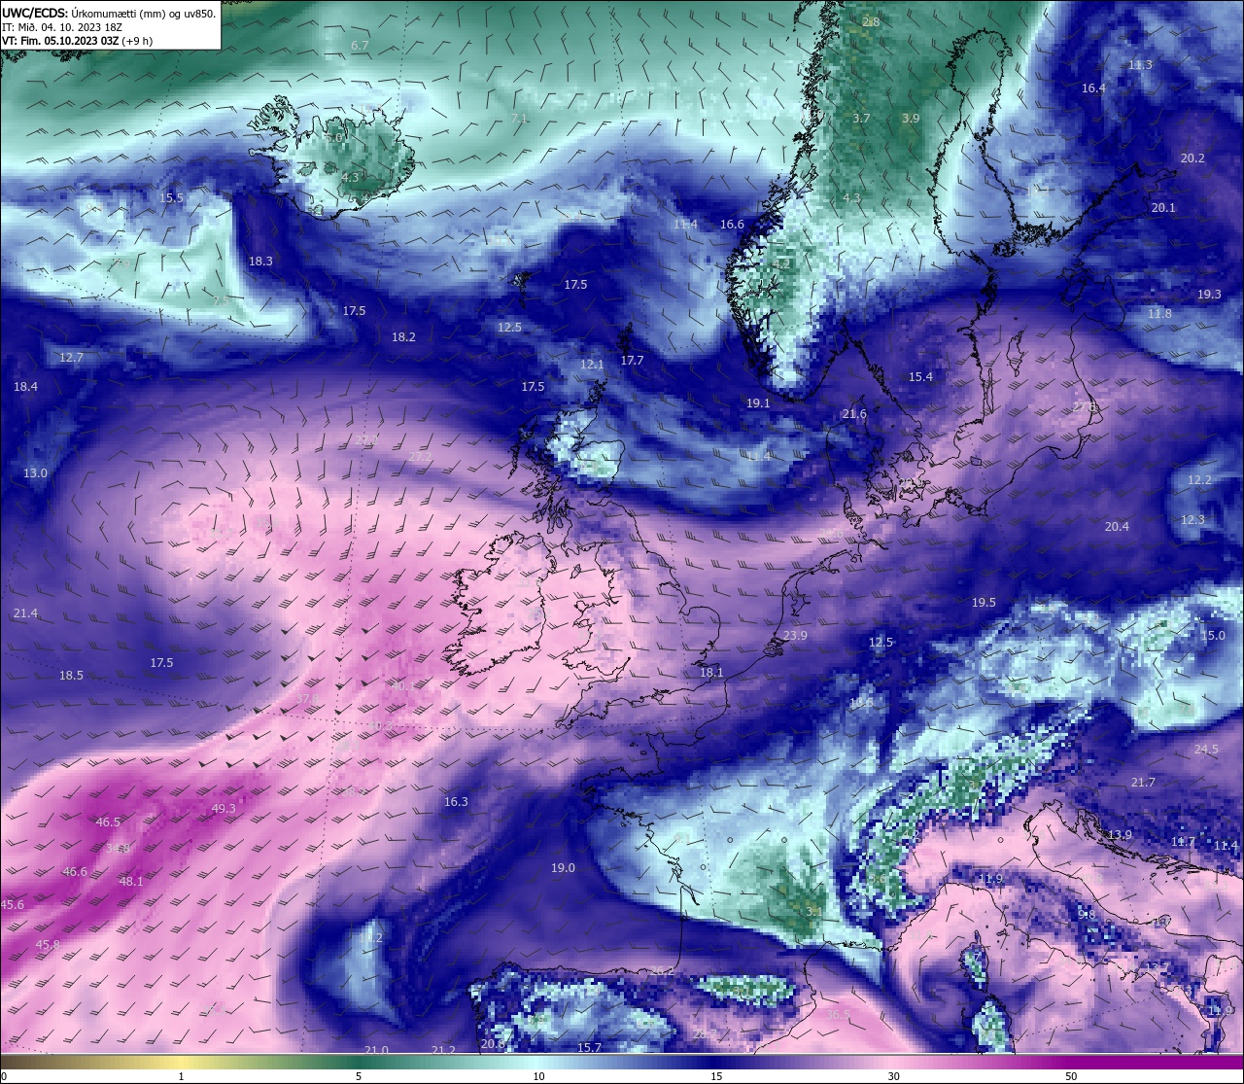Click the map value 20.2
This screenshot has width=1244, height=1084.
pyautogui.click(x=1192, y=158)
